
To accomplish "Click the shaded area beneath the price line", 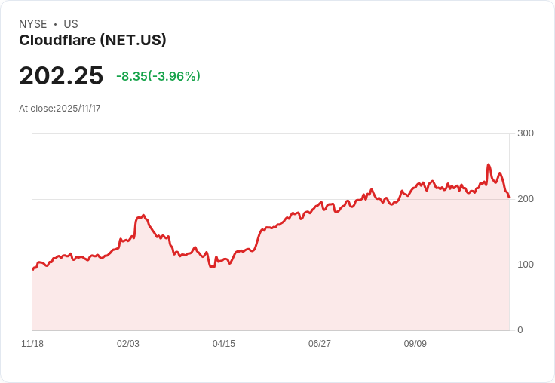I will (x=302, y=286).
